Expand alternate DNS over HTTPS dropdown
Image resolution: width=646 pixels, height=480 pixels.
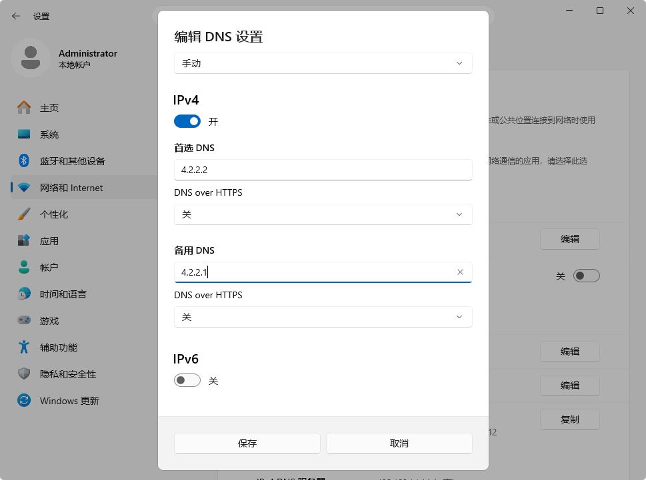point(323,317)
